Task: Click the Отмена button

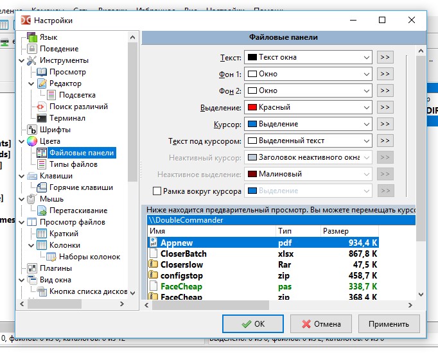Action: click(x=321, y=324)
